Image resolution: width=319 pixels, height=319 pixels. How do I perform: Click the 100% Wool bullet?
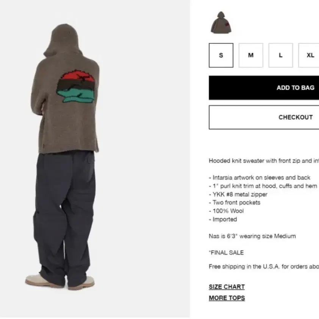click(226, 211)
